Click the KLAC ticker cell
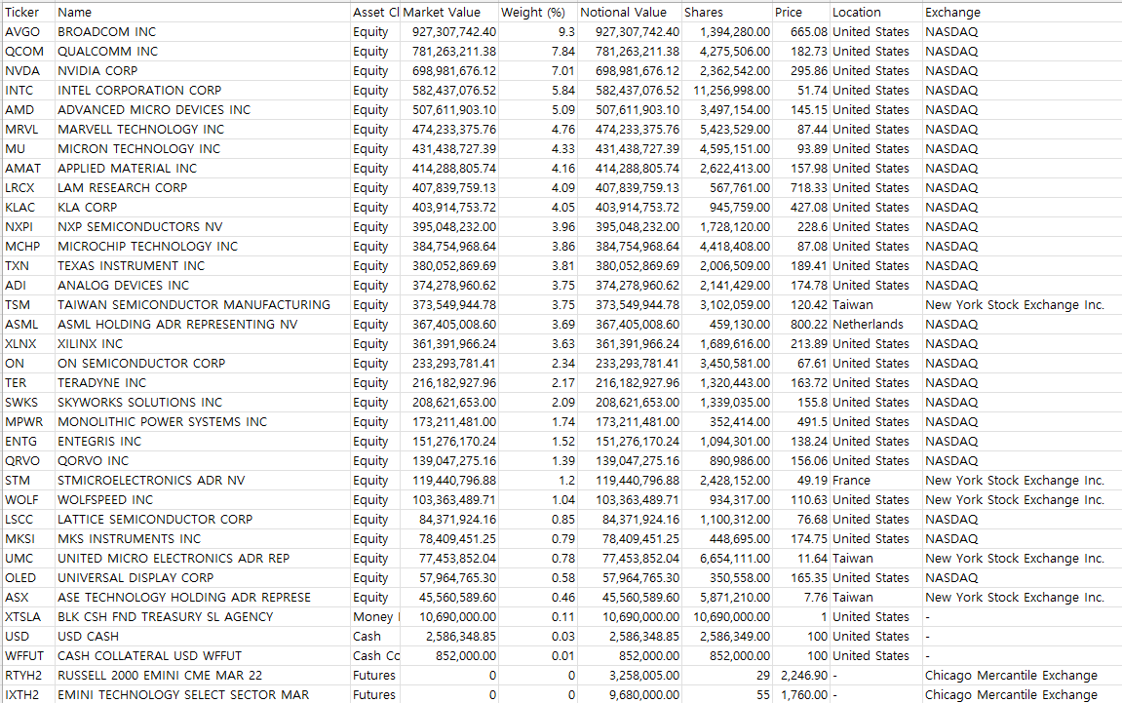 coord(28,208)
